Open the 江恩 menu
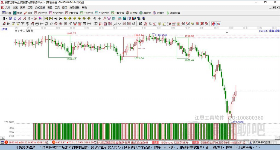 (30, 7)
